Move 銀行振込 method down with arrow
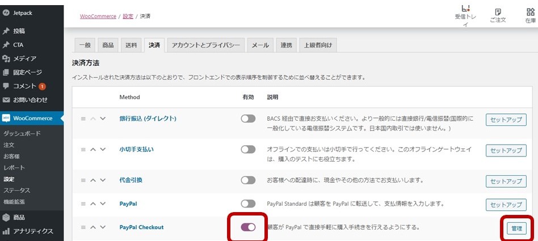The image size is (538, 241). click(103, 119)
